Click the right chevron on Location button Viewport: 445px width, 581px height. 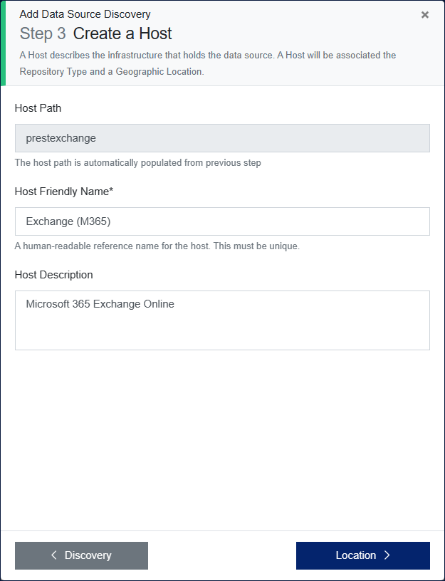387,555
